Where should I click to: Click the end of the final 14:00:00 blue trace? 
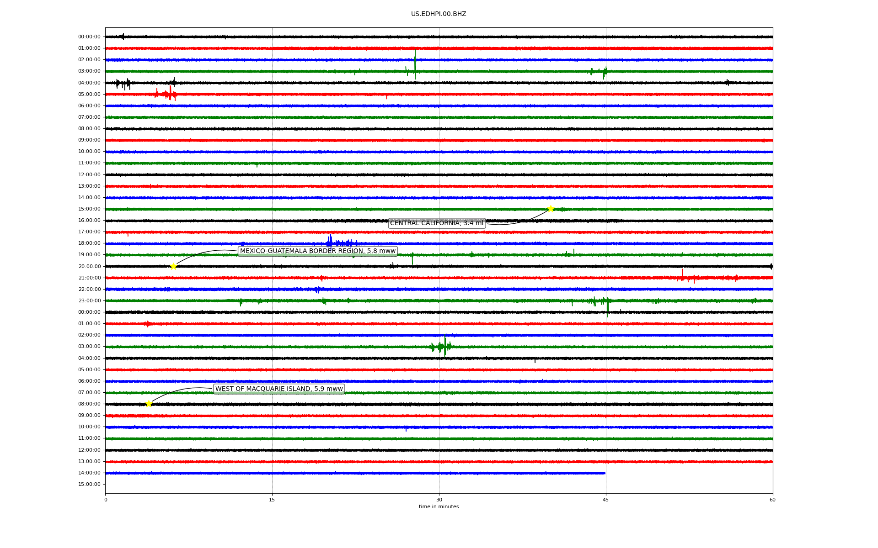click(x=605, y=473)
